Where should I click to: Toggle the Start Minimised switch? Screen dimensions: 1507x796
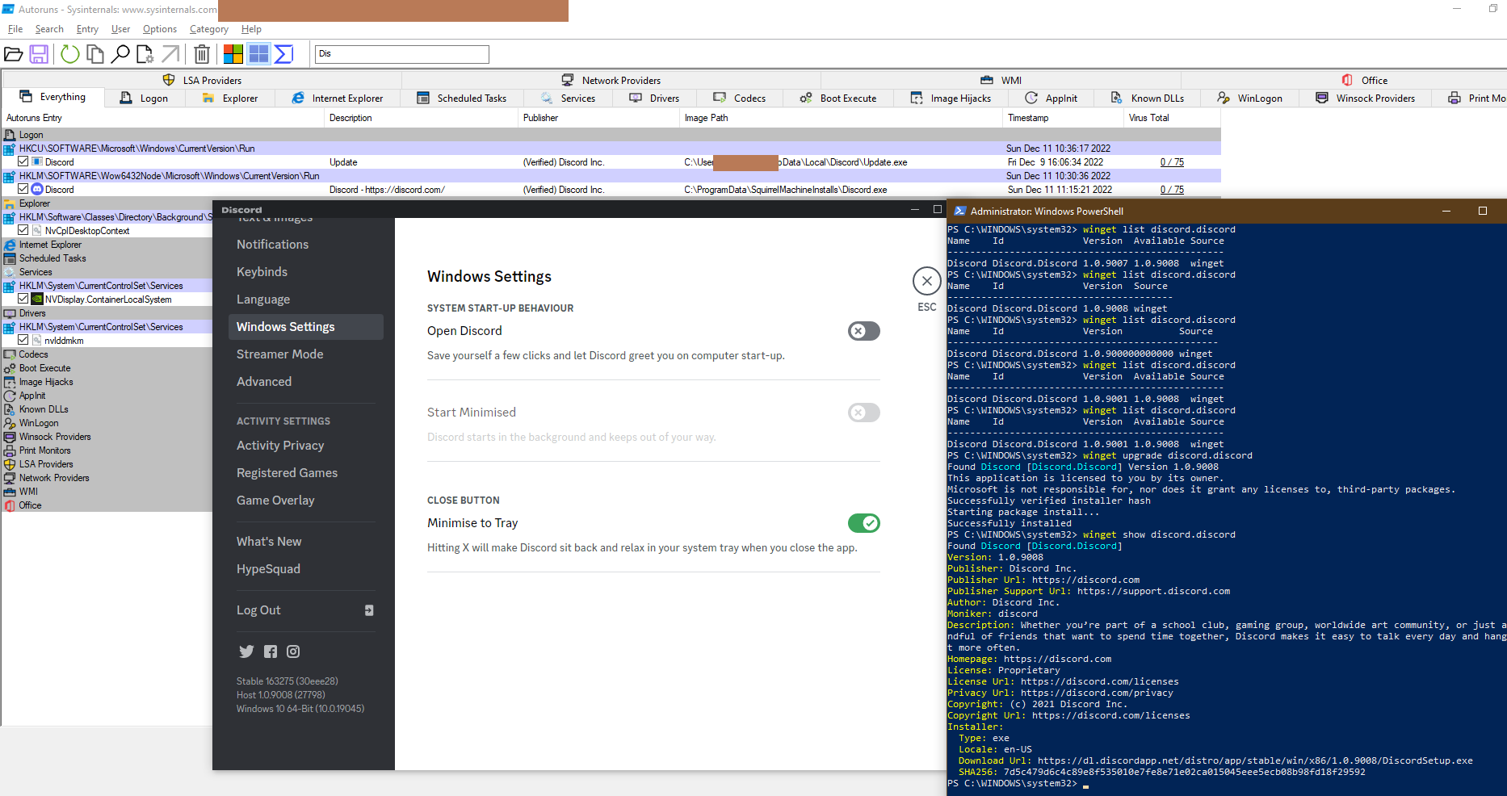pos(863,413)
